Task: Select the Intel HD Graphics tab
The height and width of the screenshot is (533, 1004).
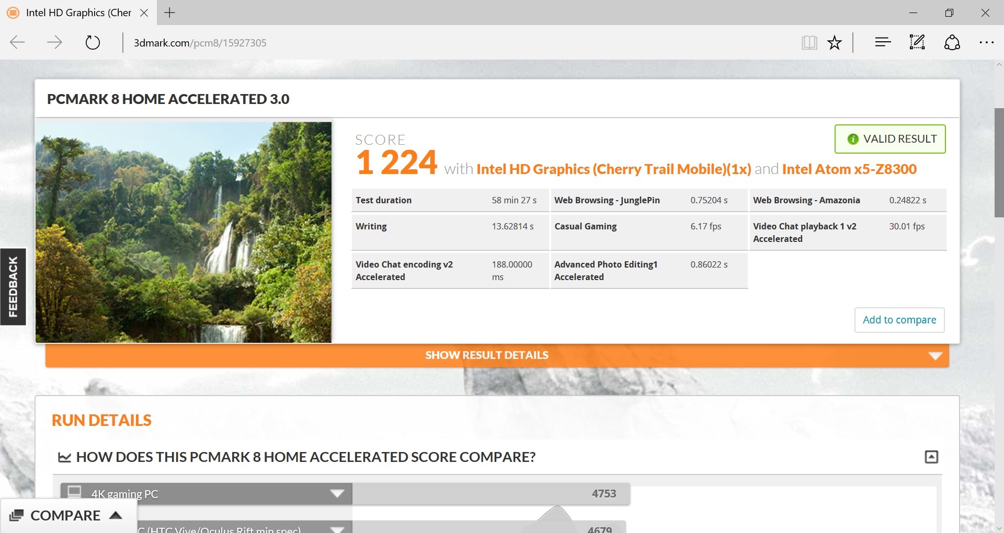Action: pos(78,13)
